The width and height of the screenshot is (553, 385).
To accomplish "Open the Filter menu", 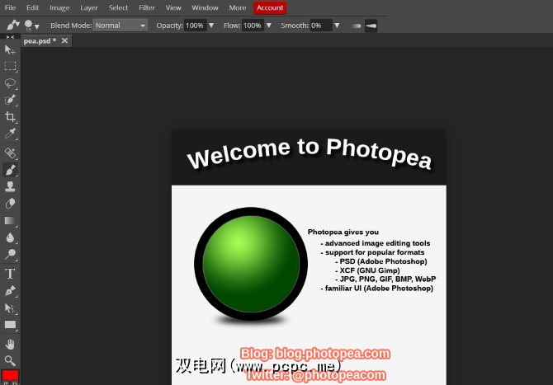I will pos(146,7).
